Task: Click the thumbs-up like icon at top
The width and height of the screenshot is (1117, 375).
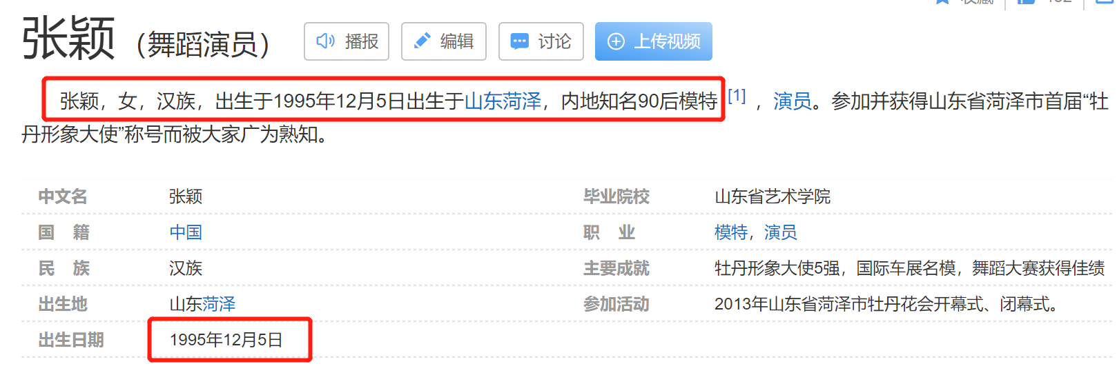Action: 1027,2
